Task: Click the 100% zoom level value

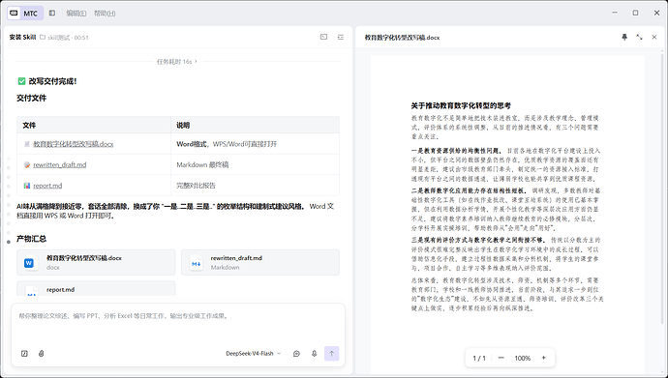Action: point(523,358)
